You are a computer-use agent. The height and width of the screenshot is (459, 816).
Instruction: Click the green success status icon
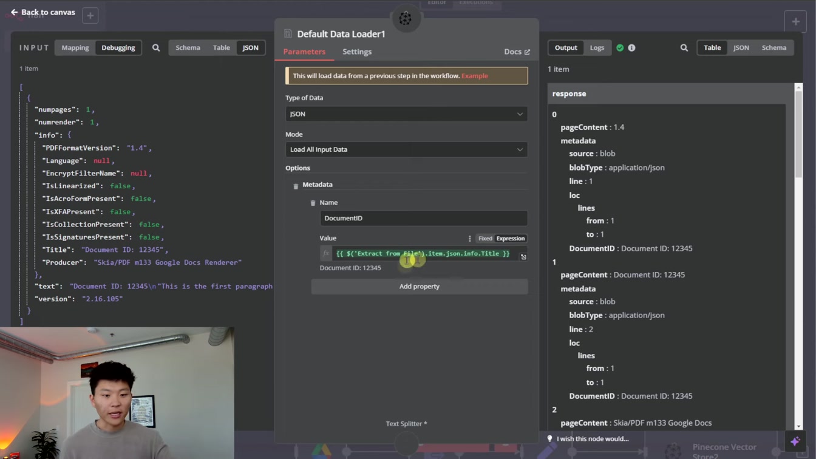point(620,47)
